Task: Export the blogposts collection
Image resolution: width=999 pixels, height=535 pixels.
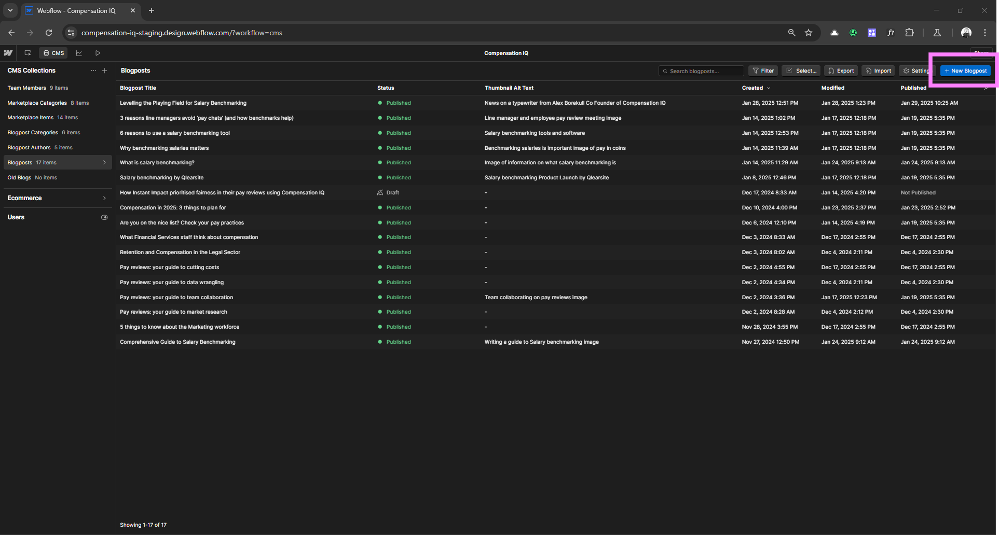Action: (x=841, y=71)
